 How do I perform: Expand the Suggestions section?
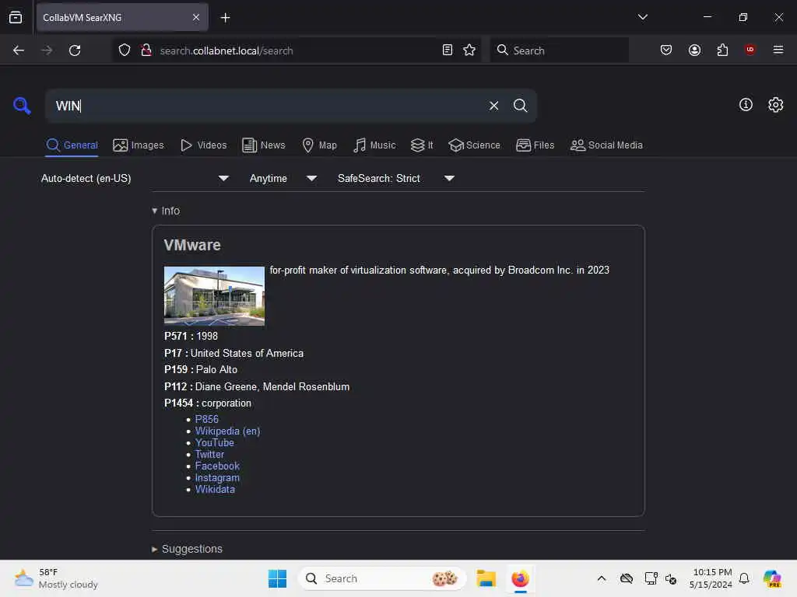187,549
